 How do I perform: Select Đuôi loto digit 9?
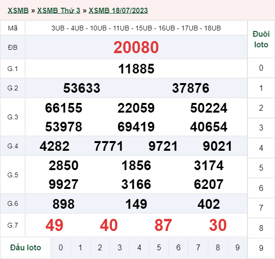(261, 248)
